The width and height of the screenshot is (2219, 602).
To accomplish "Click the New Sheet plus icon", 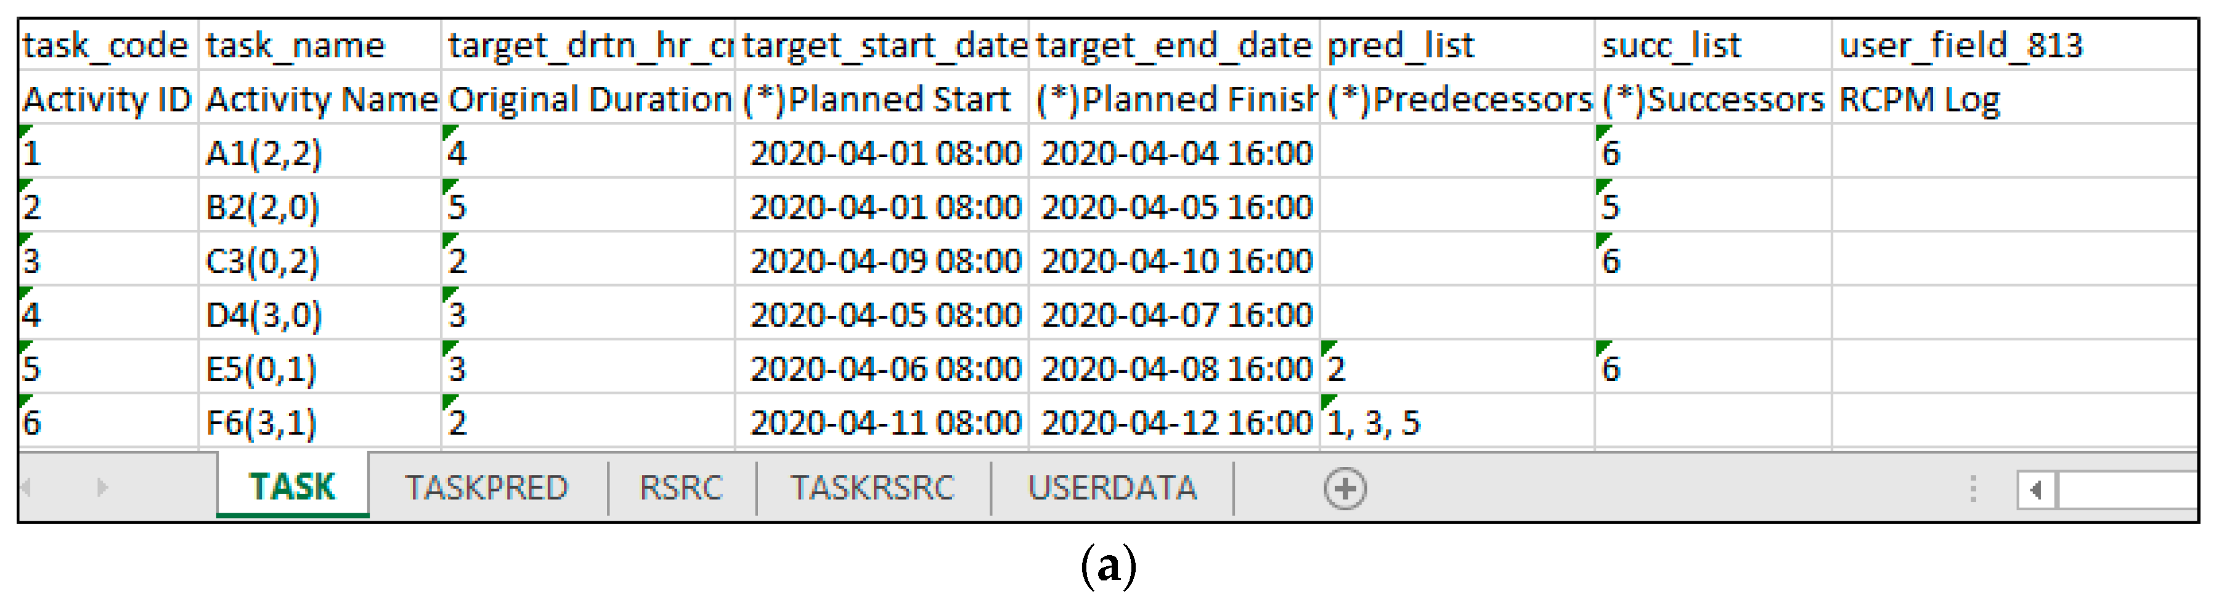I will tap(1345, 489).
